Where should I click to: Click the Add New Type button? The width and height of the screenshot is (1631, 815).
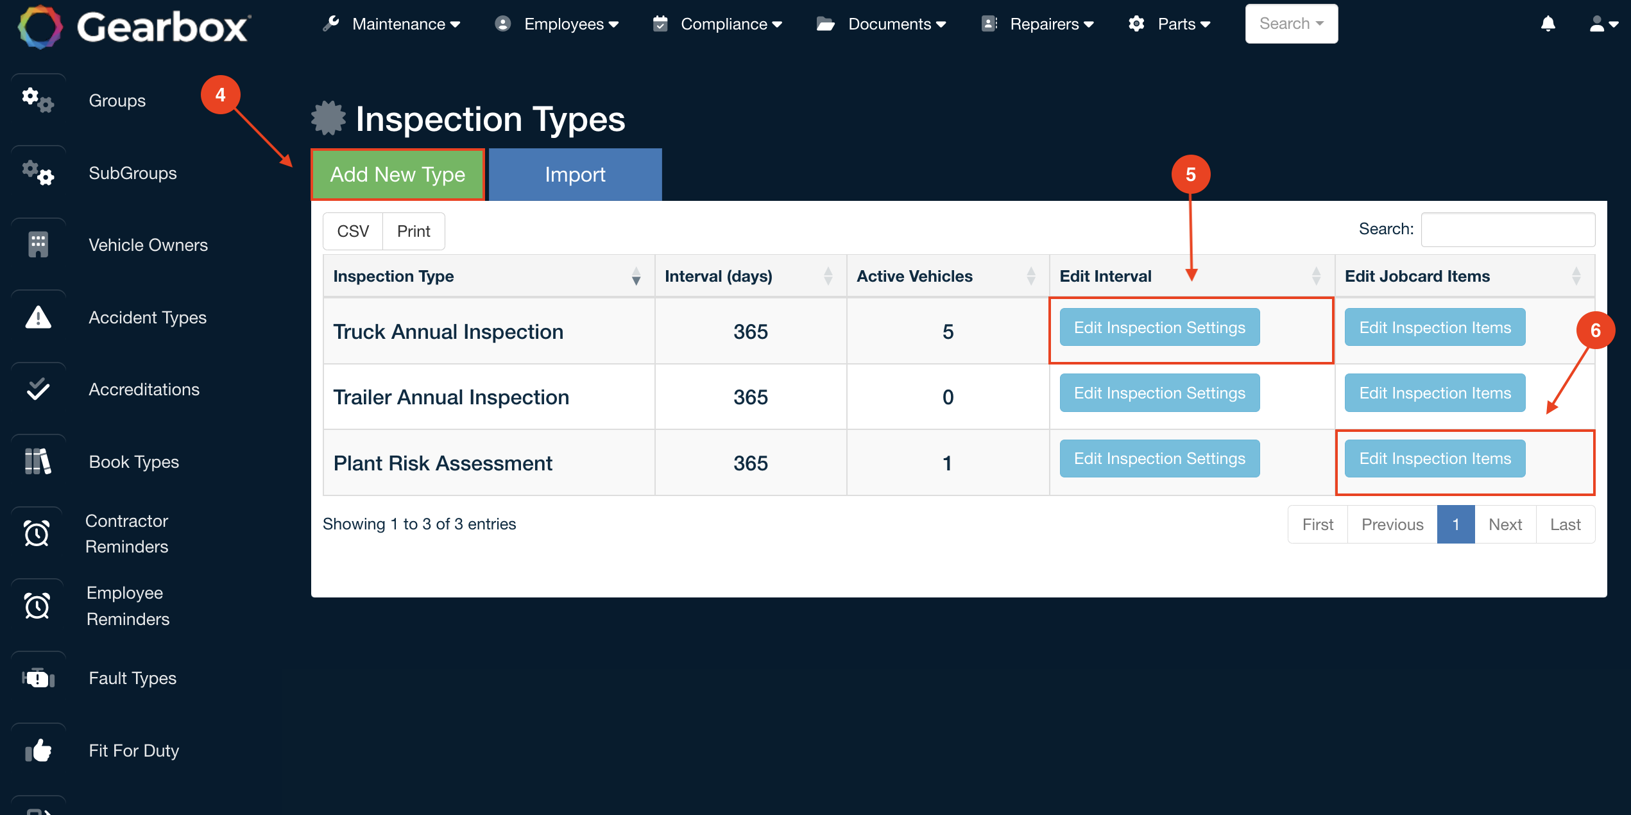(397, 174)
